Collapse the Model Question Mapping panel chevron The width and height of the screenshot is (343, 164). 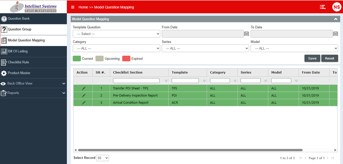click(x=336, y=19)
